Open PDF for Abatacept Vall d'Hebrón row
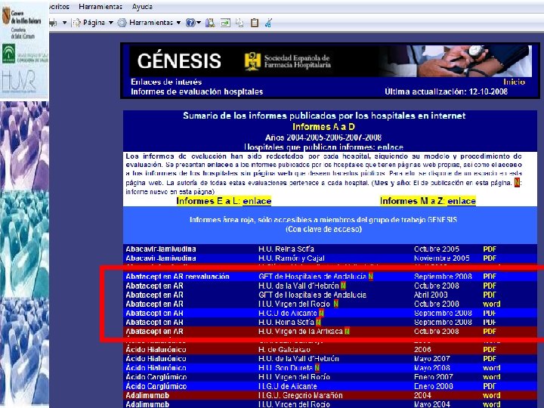Screen dimensions: 544x408 (x=490, y=286)
